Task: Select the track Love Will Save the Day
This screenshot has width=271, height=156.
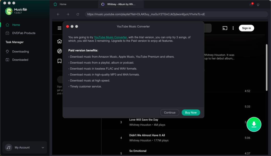Action: pos(144,120)
